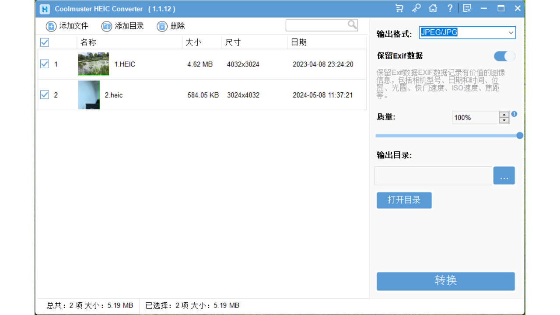
Task: Click the 已选择 selected status bar text
Action: (x=192, y=305)
